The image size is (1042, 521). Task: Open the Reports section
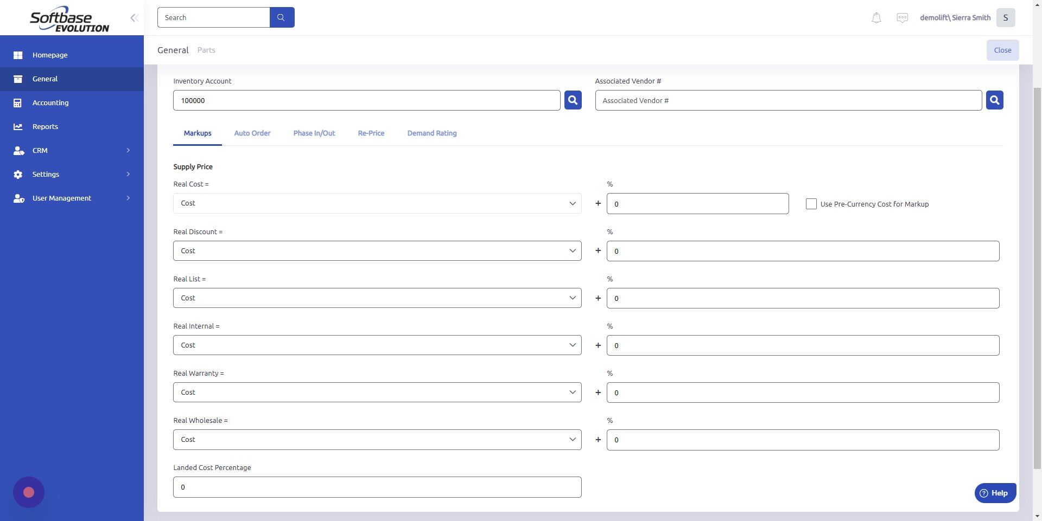pyautogui.click(x=45, y=126)
